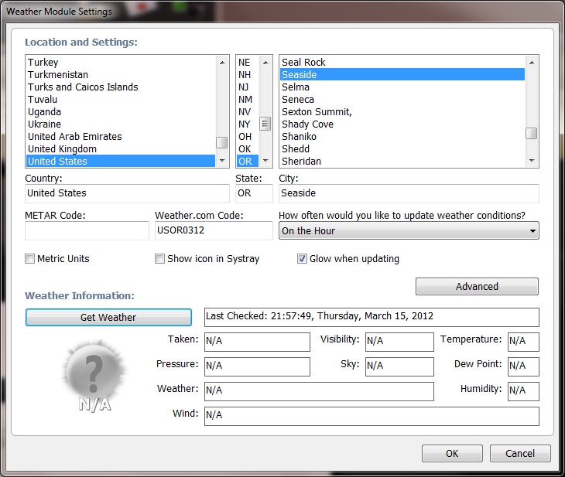The width and height of the screenshot is (565, 477).
Task: Pick Seal Rock in city list
Action: [x=303, y=63]
